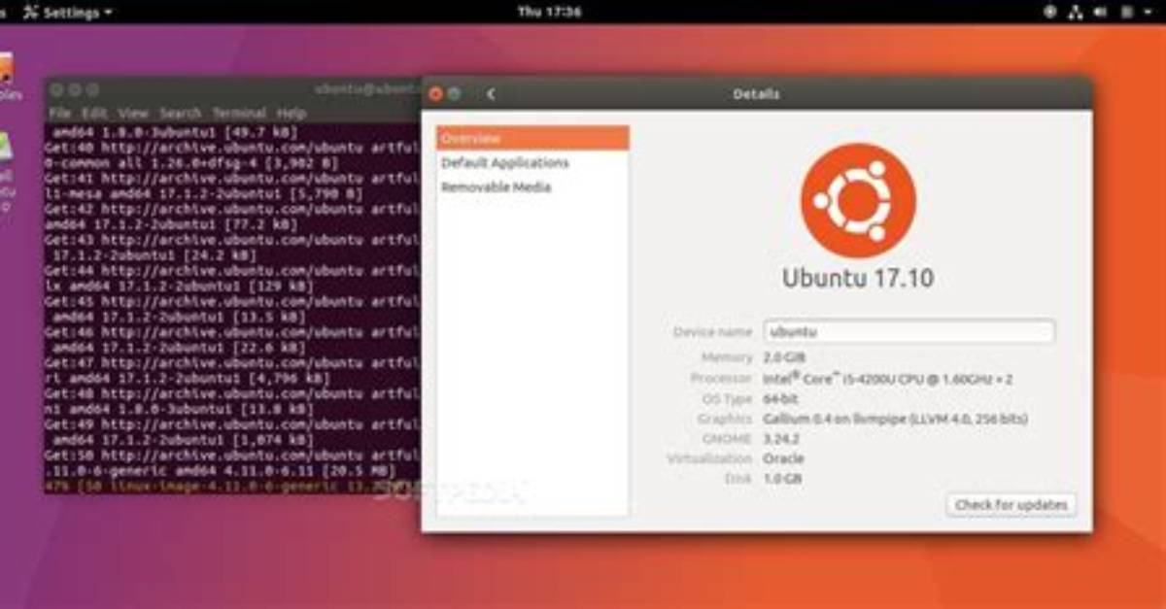Click the Disk value '1.0 GB'
Screen dimensions: 1166x609
[783, 479]
